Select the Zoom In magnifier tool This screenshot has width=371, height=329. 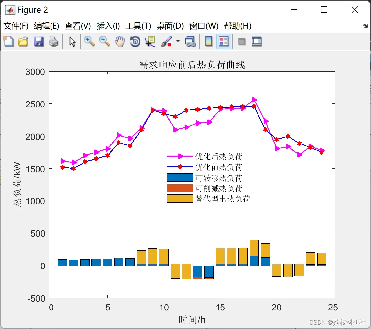tap(89, 41)
